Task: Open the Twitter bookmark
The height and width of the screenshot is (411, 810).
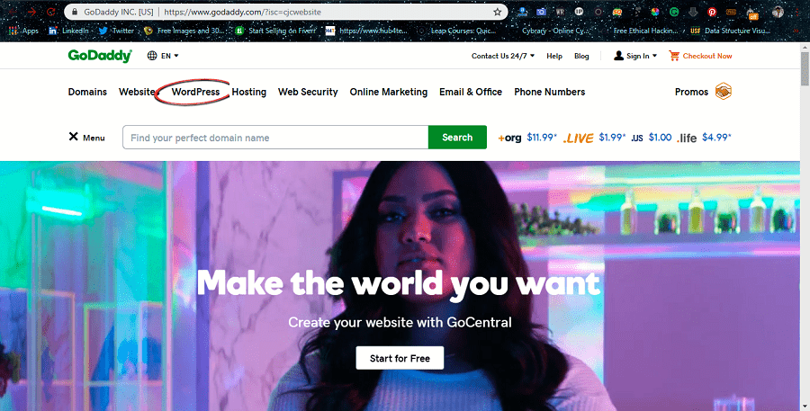Action: (116, 31)
